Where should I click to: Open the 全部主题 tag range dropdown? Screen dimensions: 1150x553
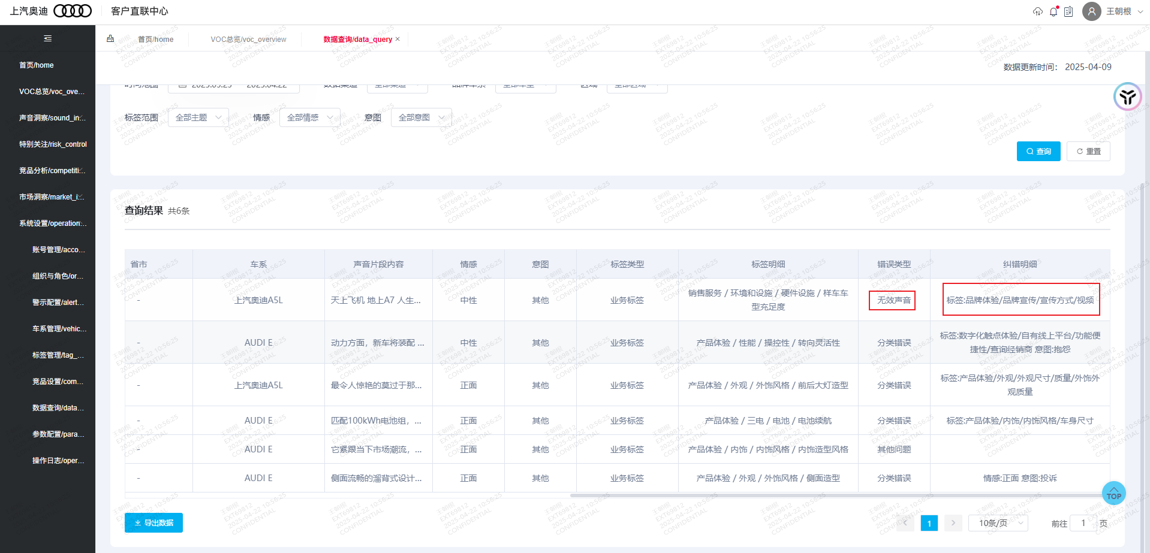[198, 117]
